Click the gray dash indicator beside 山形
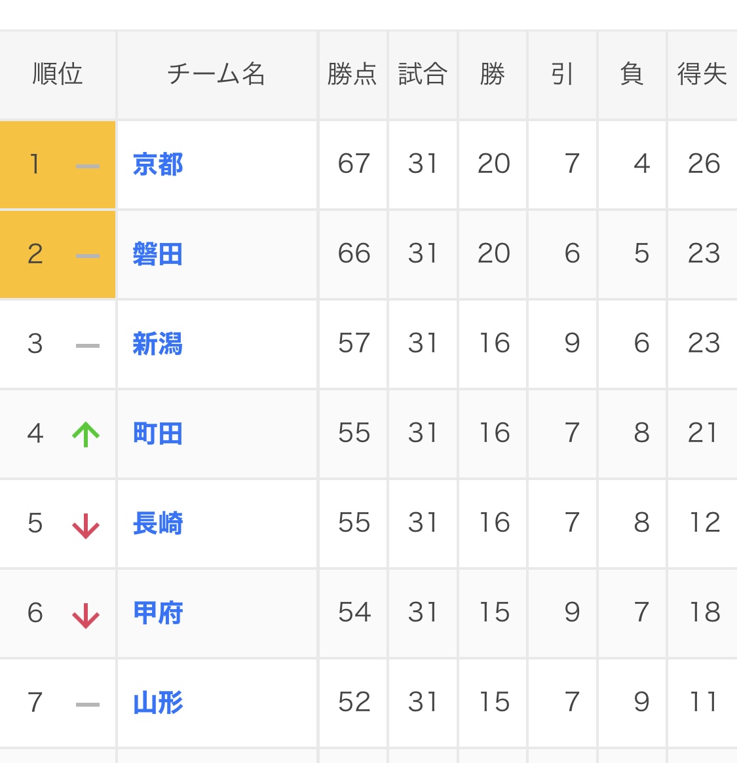The image size is (737, 763). click(x=88, y=705)
